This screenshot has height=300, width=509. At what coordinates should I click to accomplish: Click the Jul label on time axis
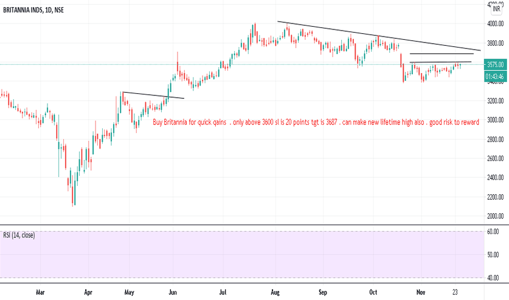click(223, 292)
